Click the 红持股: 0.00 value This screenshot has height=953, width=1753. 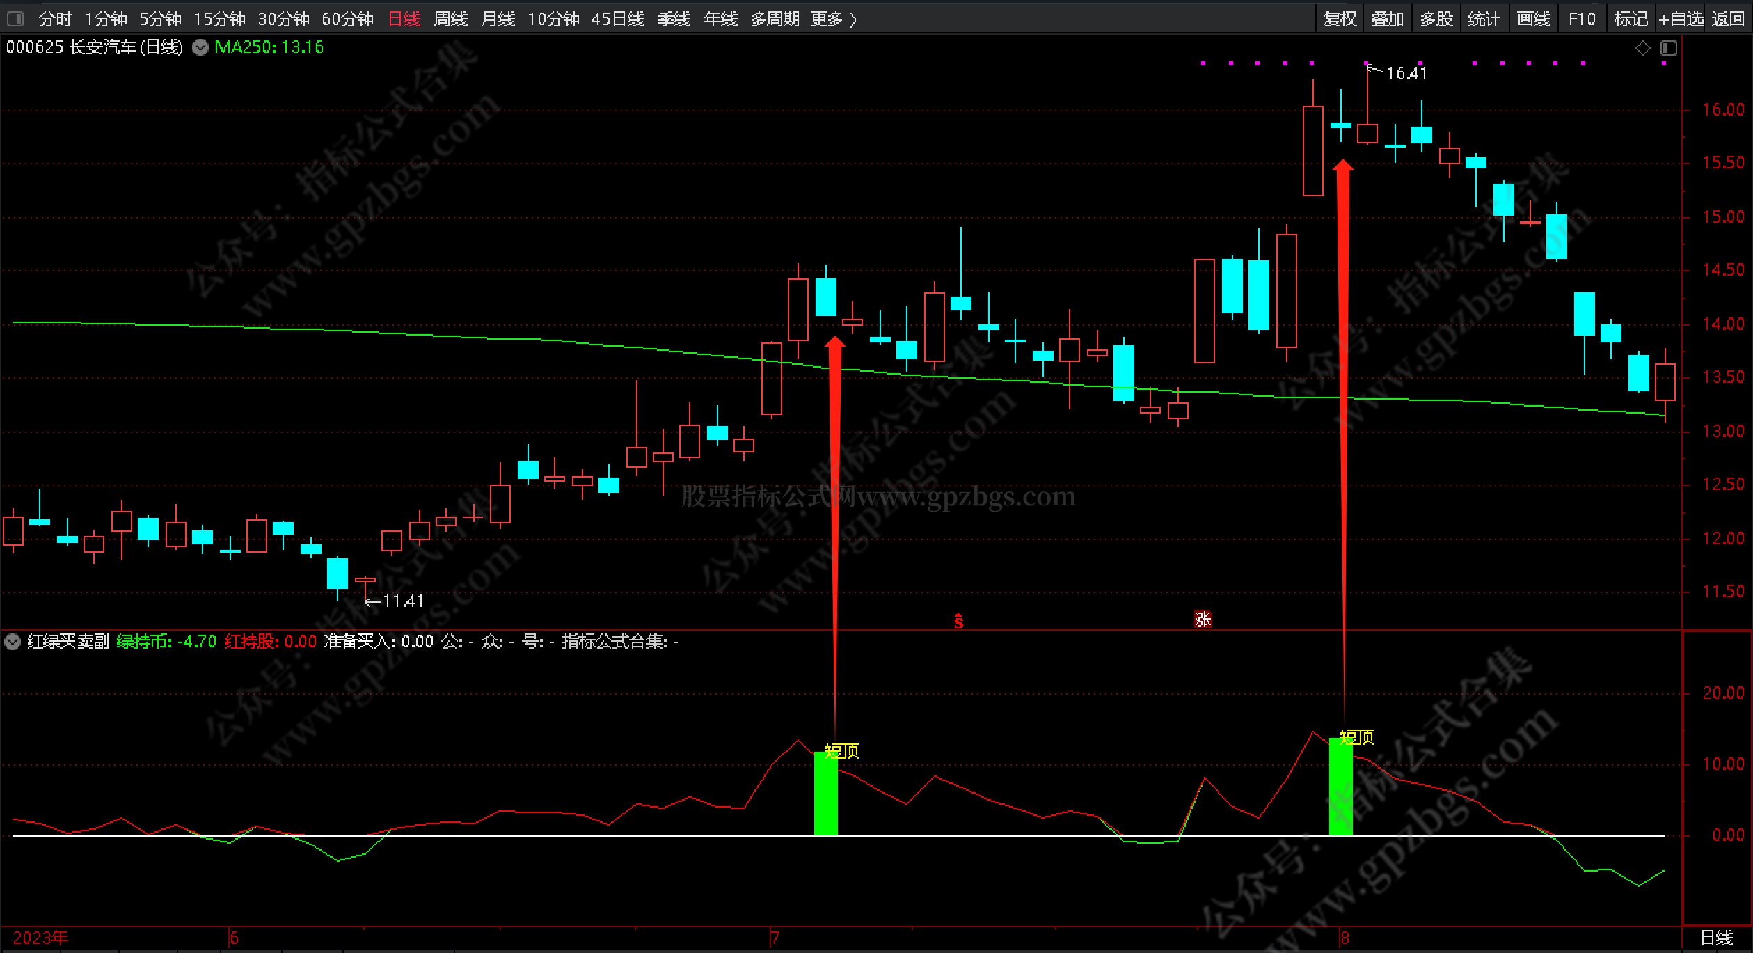click(271, 642)
